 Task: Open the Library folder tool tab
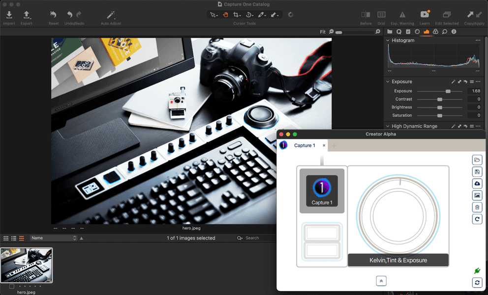click(x=390, y=32)
